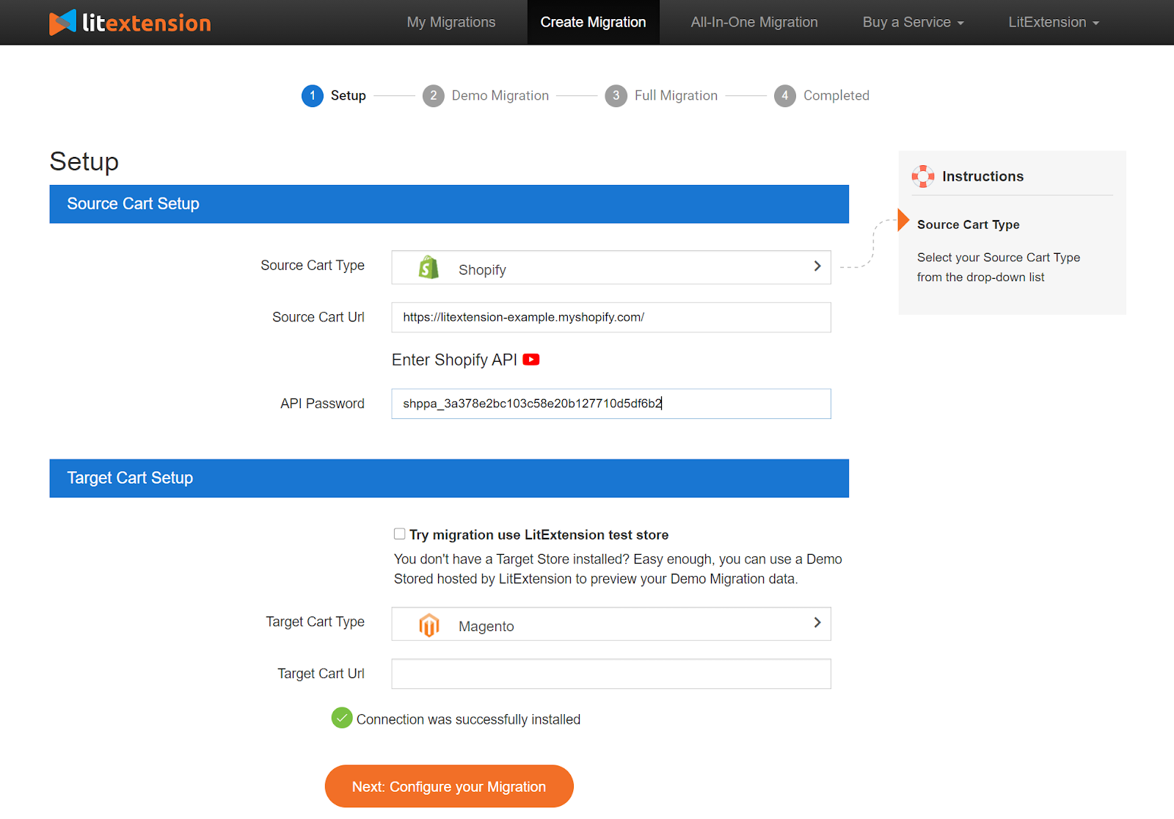Image resolution: width=1174 pixels, height=819 pixels.
Task: Click the LitExtension logo
Action: (x=130, y=22)
